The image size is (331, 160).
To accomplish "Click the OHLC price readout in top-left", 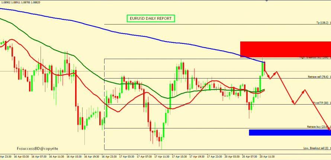I will coord(22,2).
